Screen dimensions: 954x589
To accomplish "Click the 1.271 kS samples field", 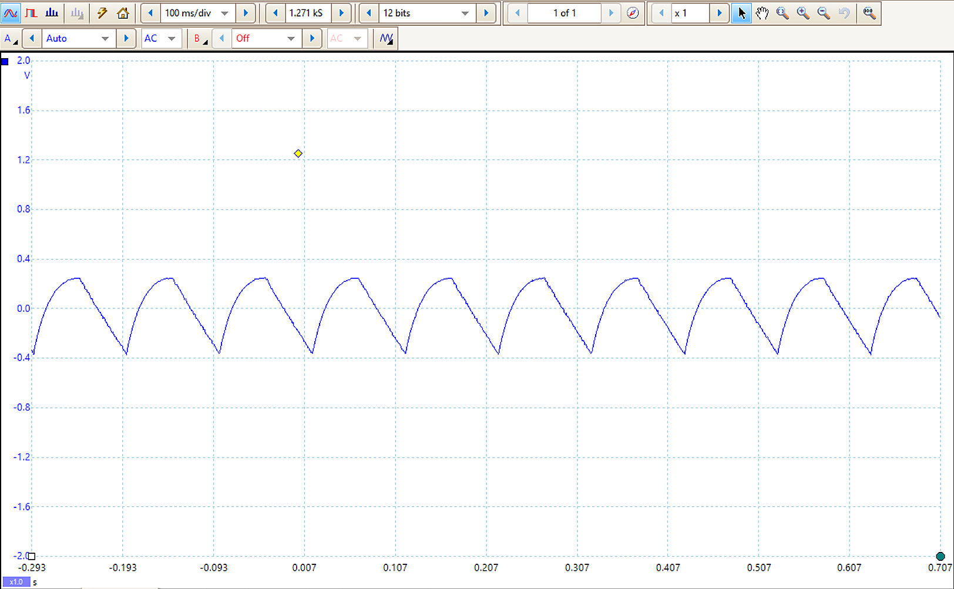I will coord(308,13).
